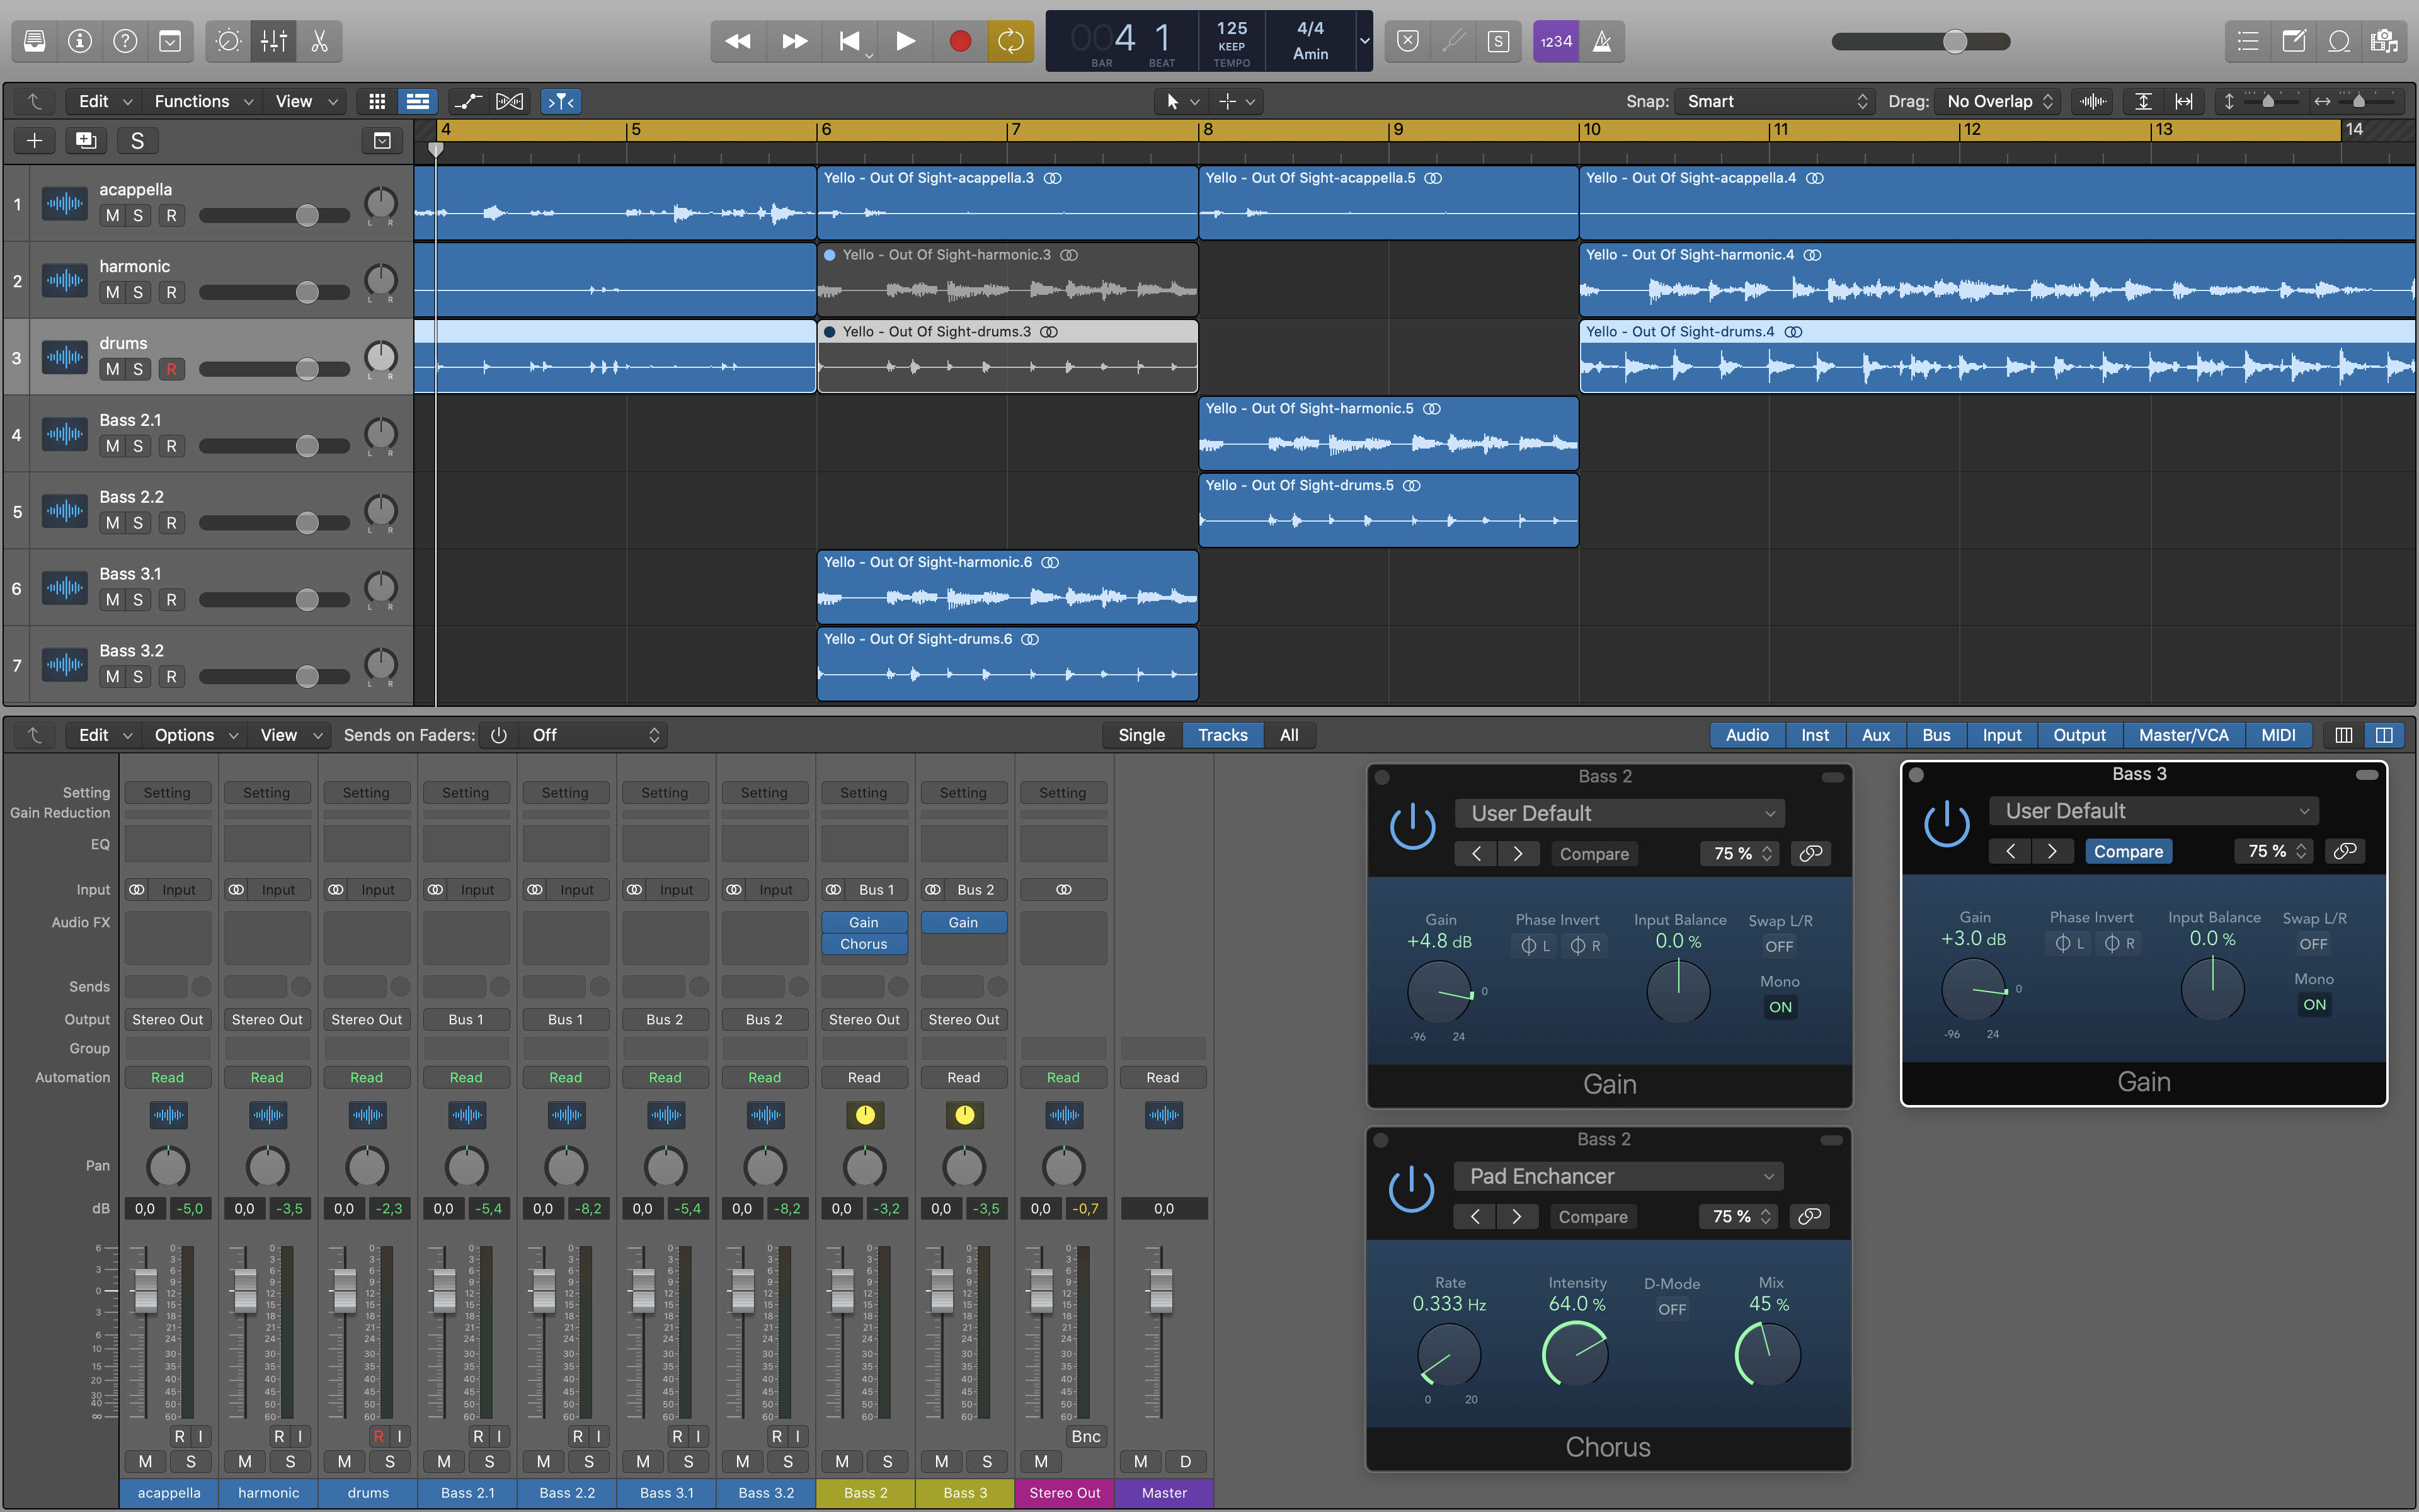Viewport: 2419px width, 1512px height.
Task: Switch mixer to the All tab
Action: [1288, 735]
